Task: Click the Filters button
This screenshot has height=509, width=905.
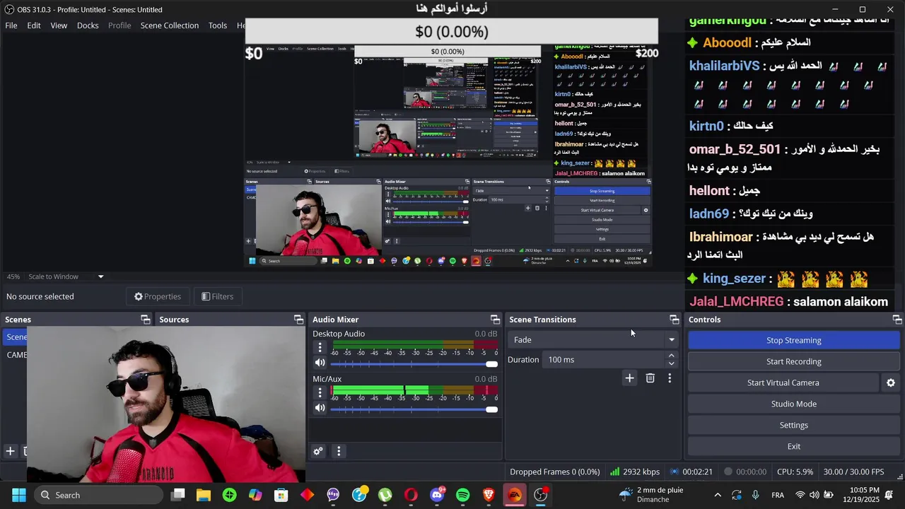Action: (x=217, y=296)
